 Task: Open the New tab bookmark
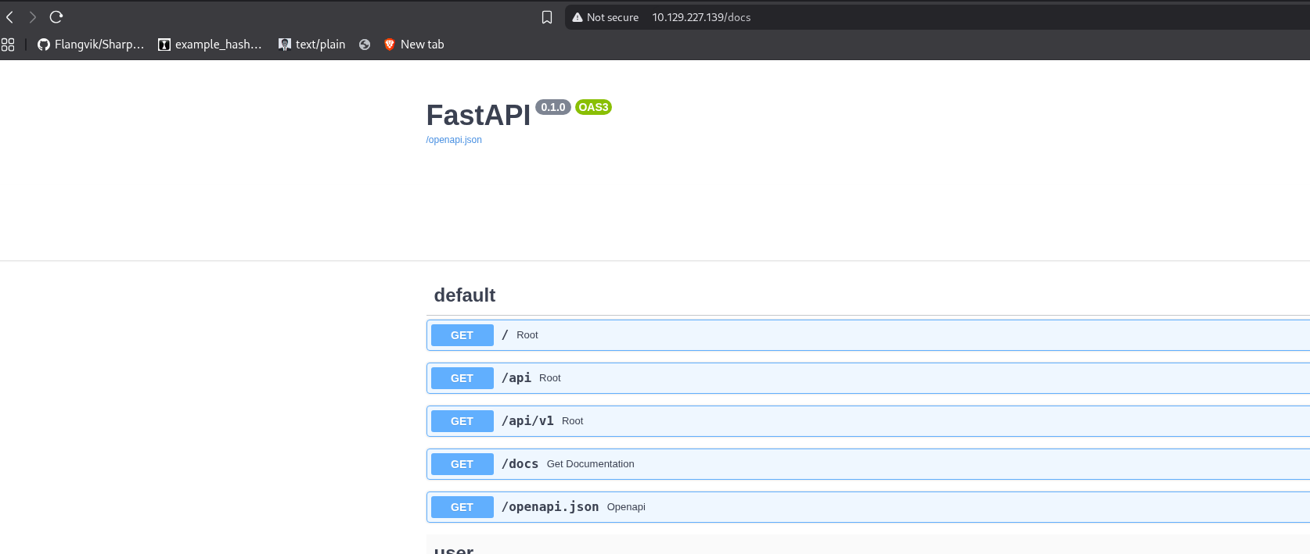click(x=414, y=45)
